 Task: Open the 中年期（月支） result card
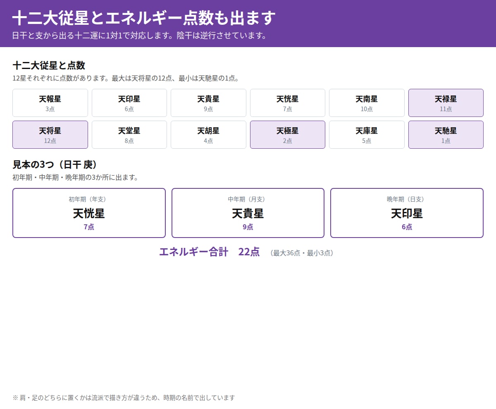pyautogui.click(x=248, y=213)
